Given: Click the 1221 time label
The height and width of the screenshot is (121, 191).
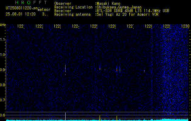Looking at the screenshot, I should 21,26.
